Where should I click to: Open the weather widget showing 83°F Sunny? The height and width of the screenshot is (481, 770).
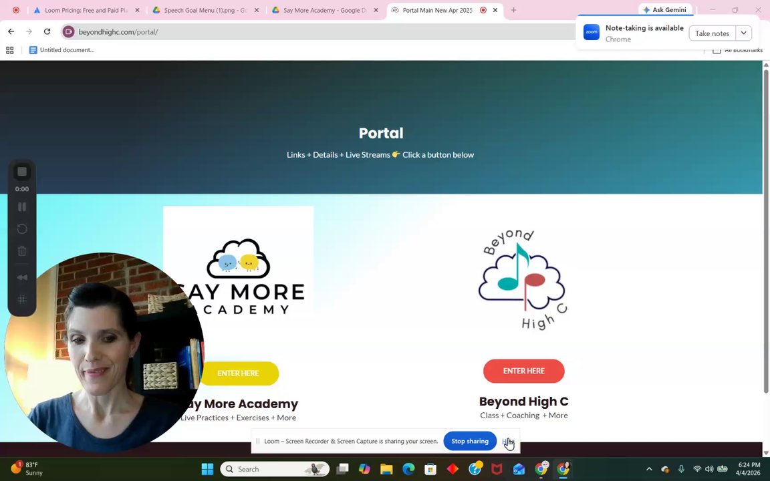point(27,469)
